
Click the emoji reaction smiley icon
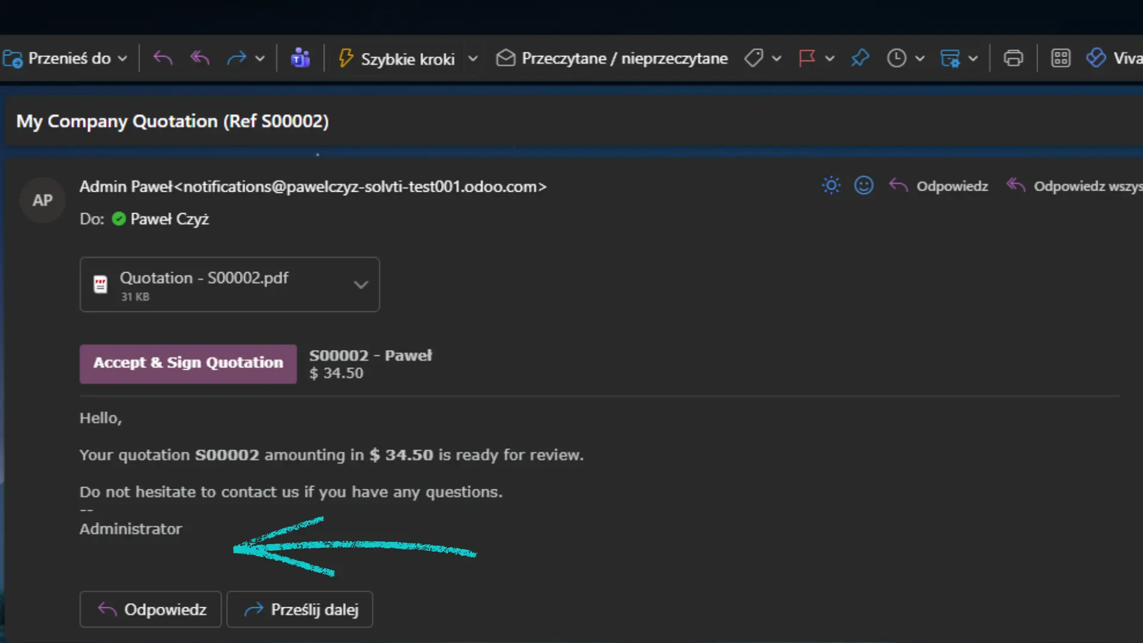tap(863, 186)
